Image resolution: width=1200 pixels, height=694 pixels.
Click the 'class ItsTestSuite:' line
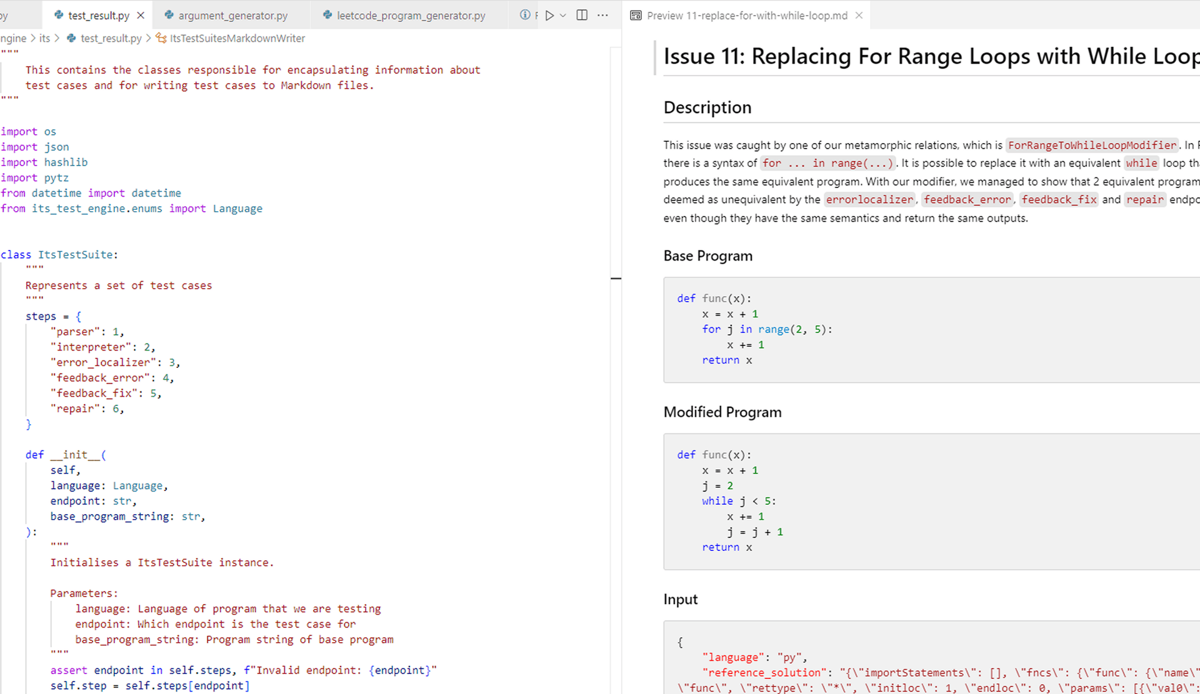pyautogui.click(x=59, y=254)
